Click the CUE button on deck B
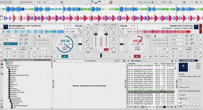The height and width of the screenshot is (110, 203). click(130, 56)
